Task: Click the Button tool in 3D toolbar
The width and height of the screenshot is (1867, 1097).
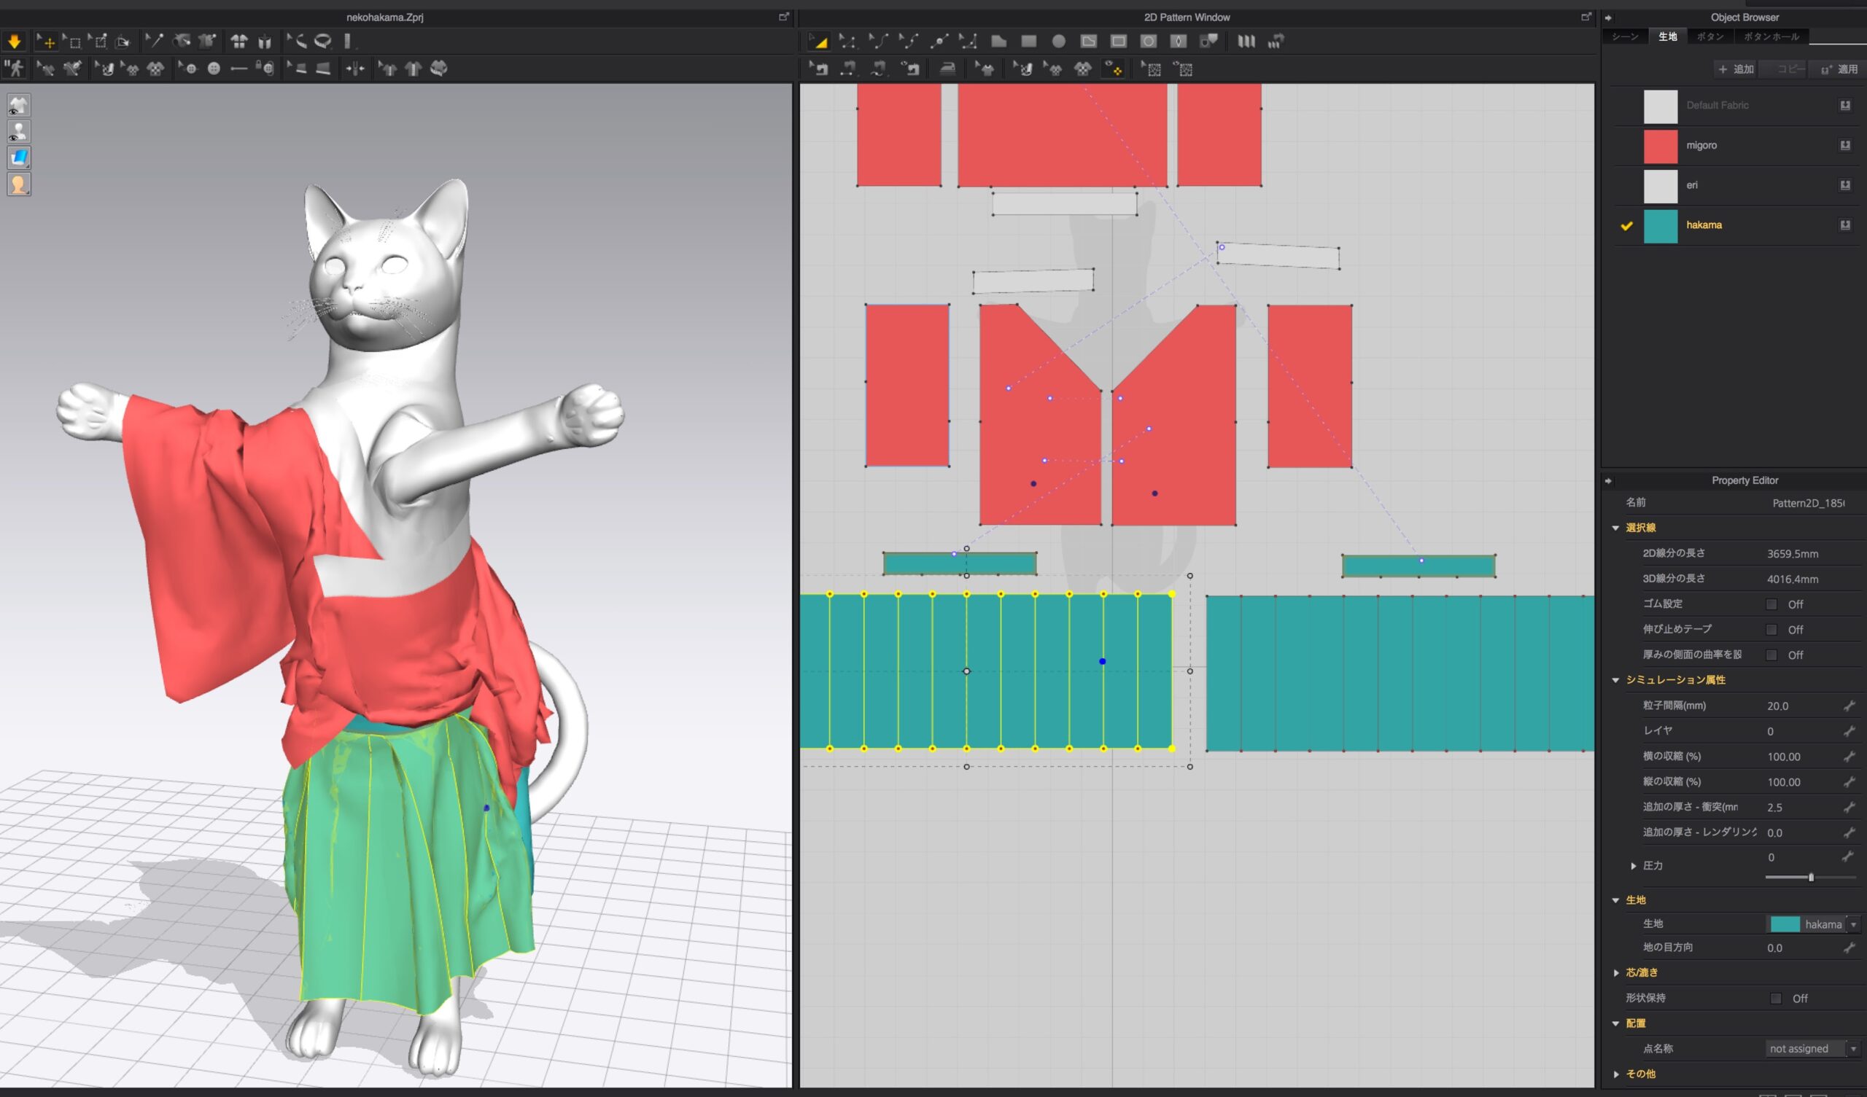Action: (x=214, y=69)
